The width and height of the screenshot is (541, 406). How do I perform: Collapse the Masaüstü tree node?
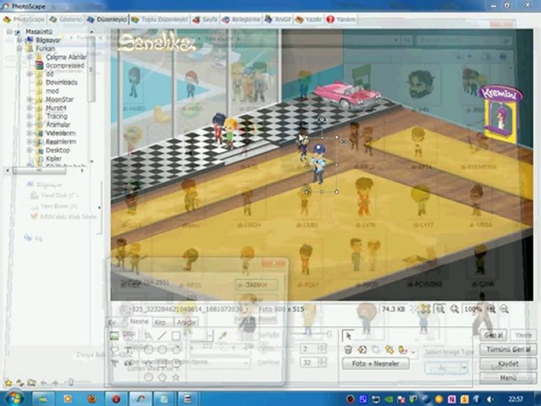[10, 32]
